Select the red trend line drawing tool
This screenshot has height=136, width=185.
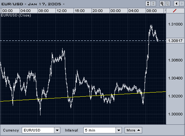coord(174,11)
